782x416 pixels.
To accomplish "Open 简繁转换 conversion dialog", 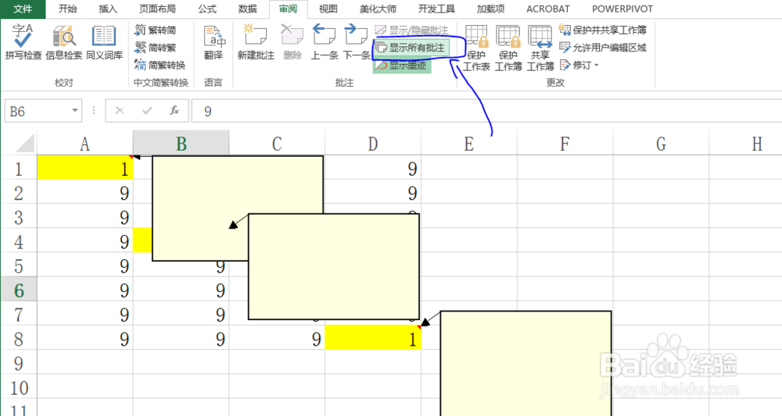I will [x=160, y=66].
